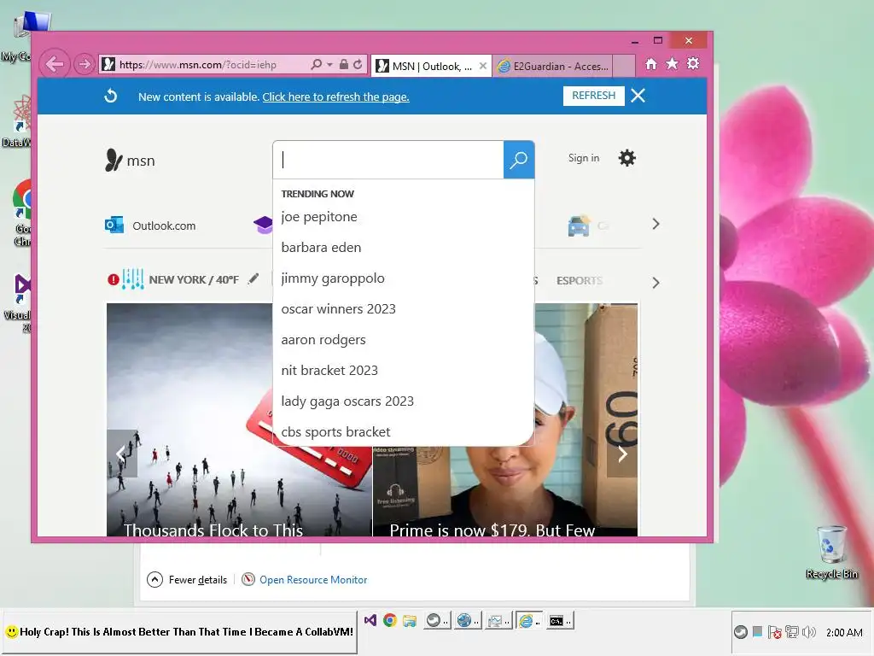Switch to the E2Guardian - Access tab
Image resolution: width=874 pixels, height=656 pixels.
point(552,67)
